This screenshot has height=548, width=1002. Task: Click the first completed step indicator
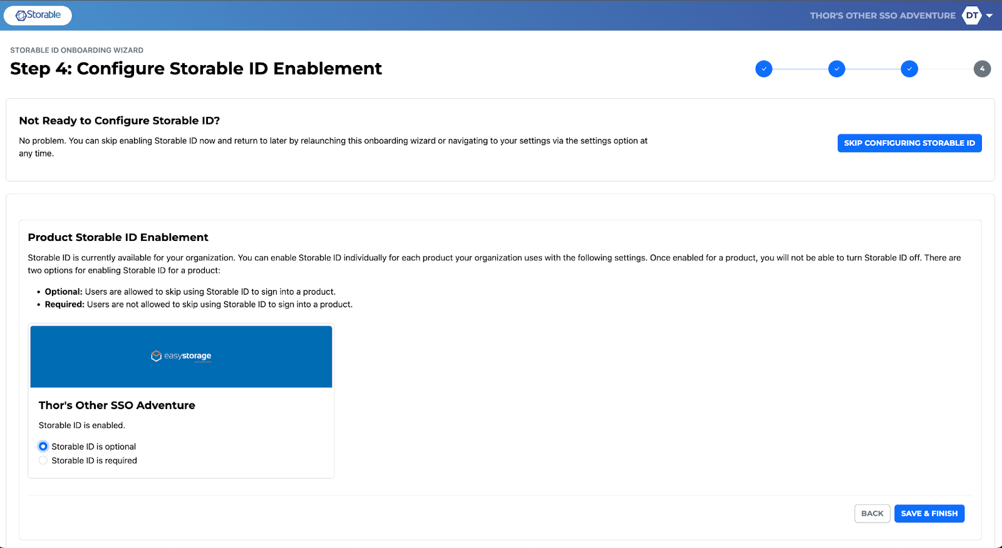coord(763,69)
